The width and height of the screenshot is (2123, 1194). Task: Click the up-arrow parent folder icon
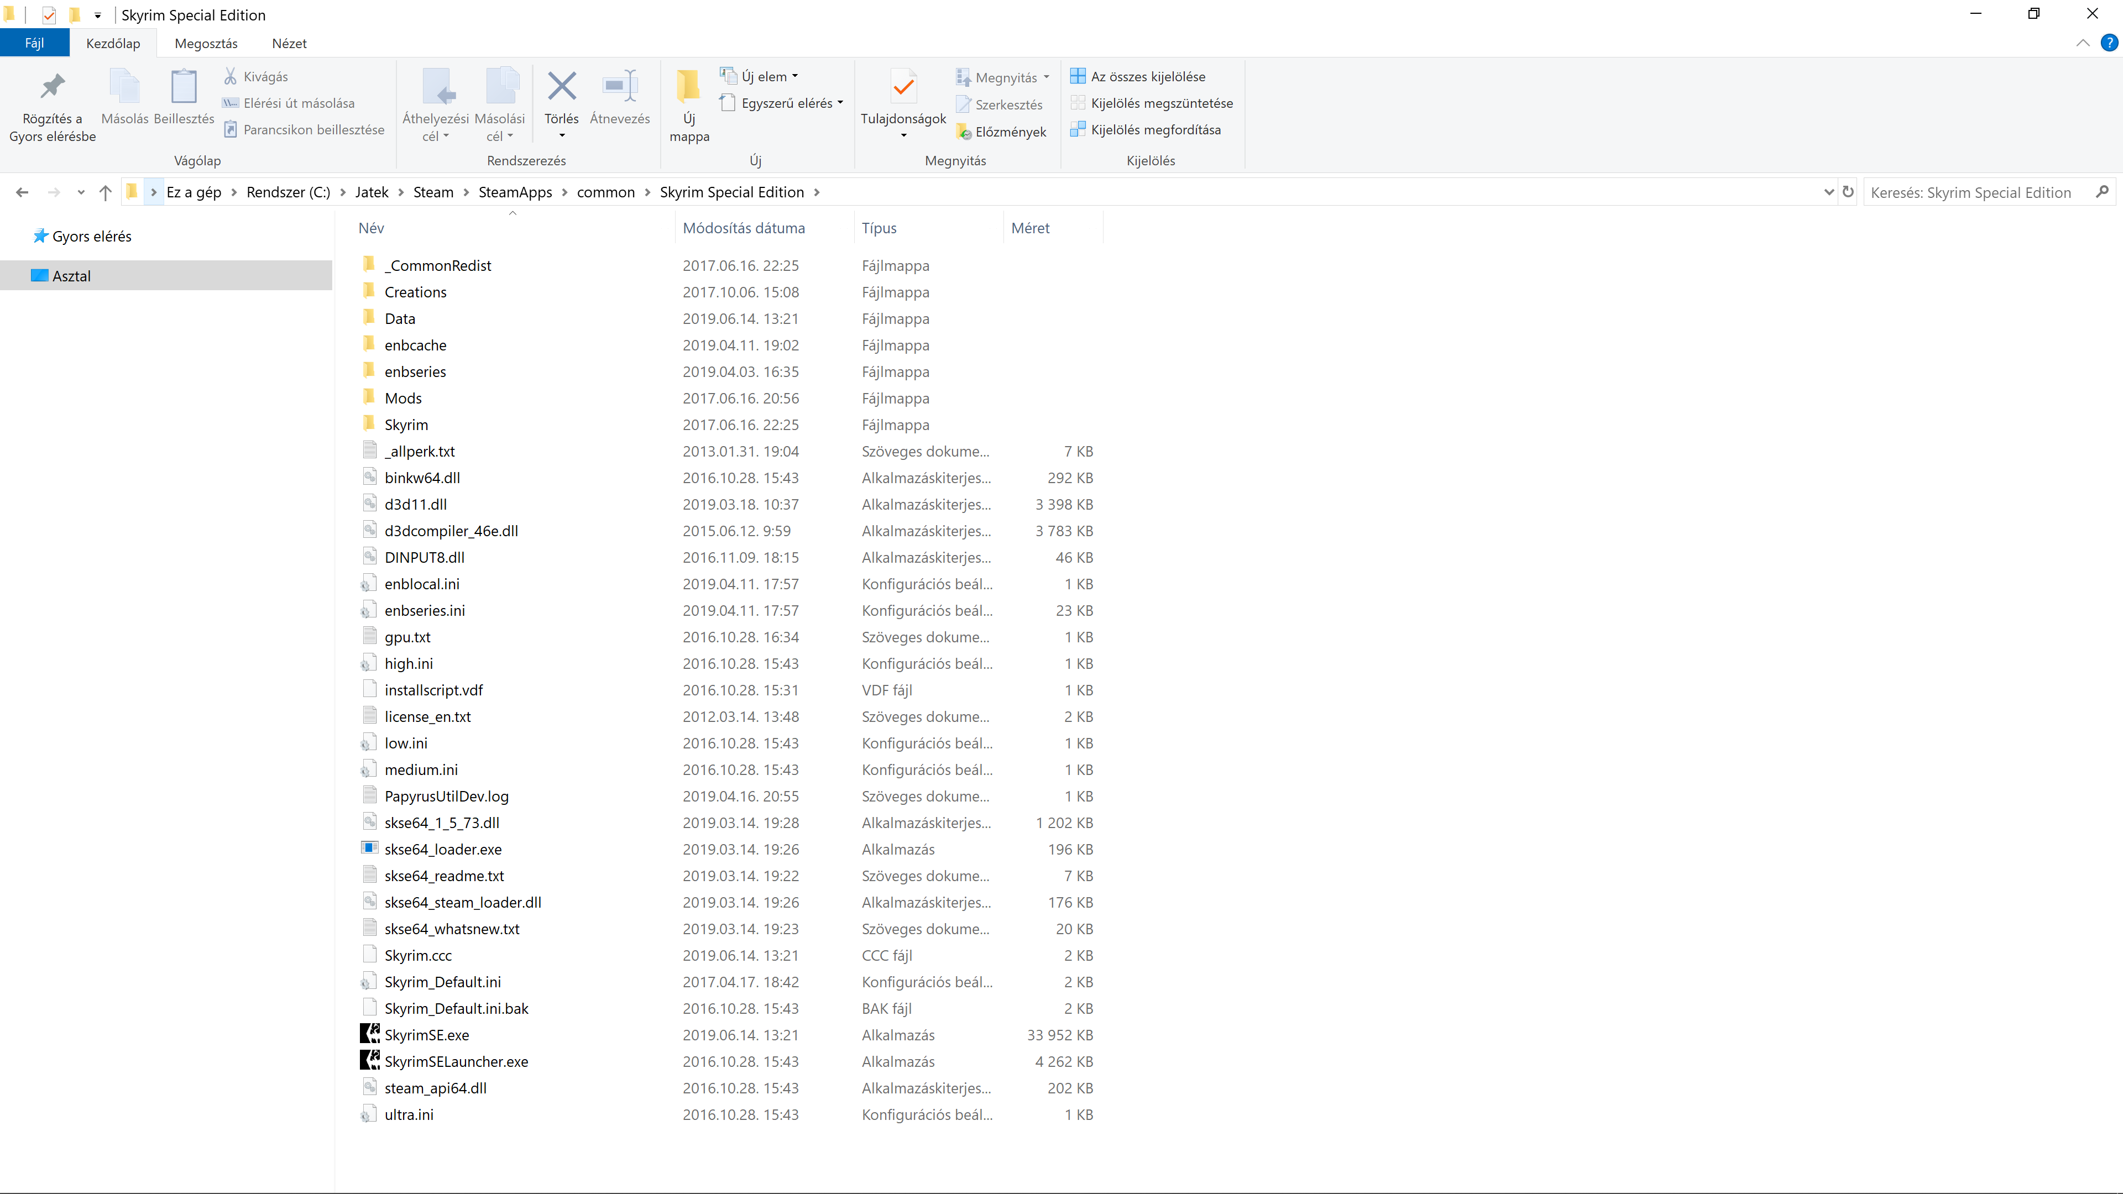coord(106,192)
